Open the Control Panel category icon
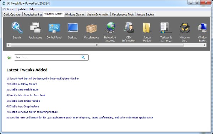The height and width of the screenshot is (134, 213). 54,28
